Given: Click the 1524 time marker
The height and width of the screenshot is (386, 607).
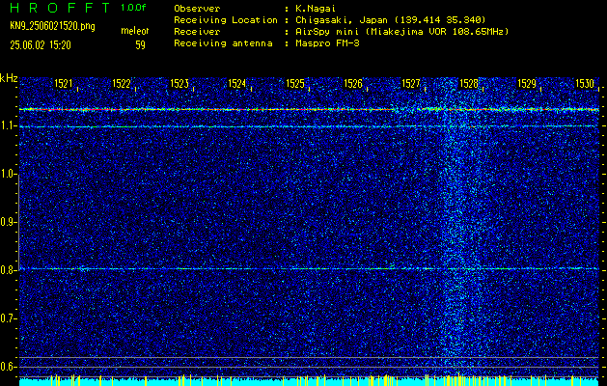Looking at the screenshot, I should coord(237,83).
